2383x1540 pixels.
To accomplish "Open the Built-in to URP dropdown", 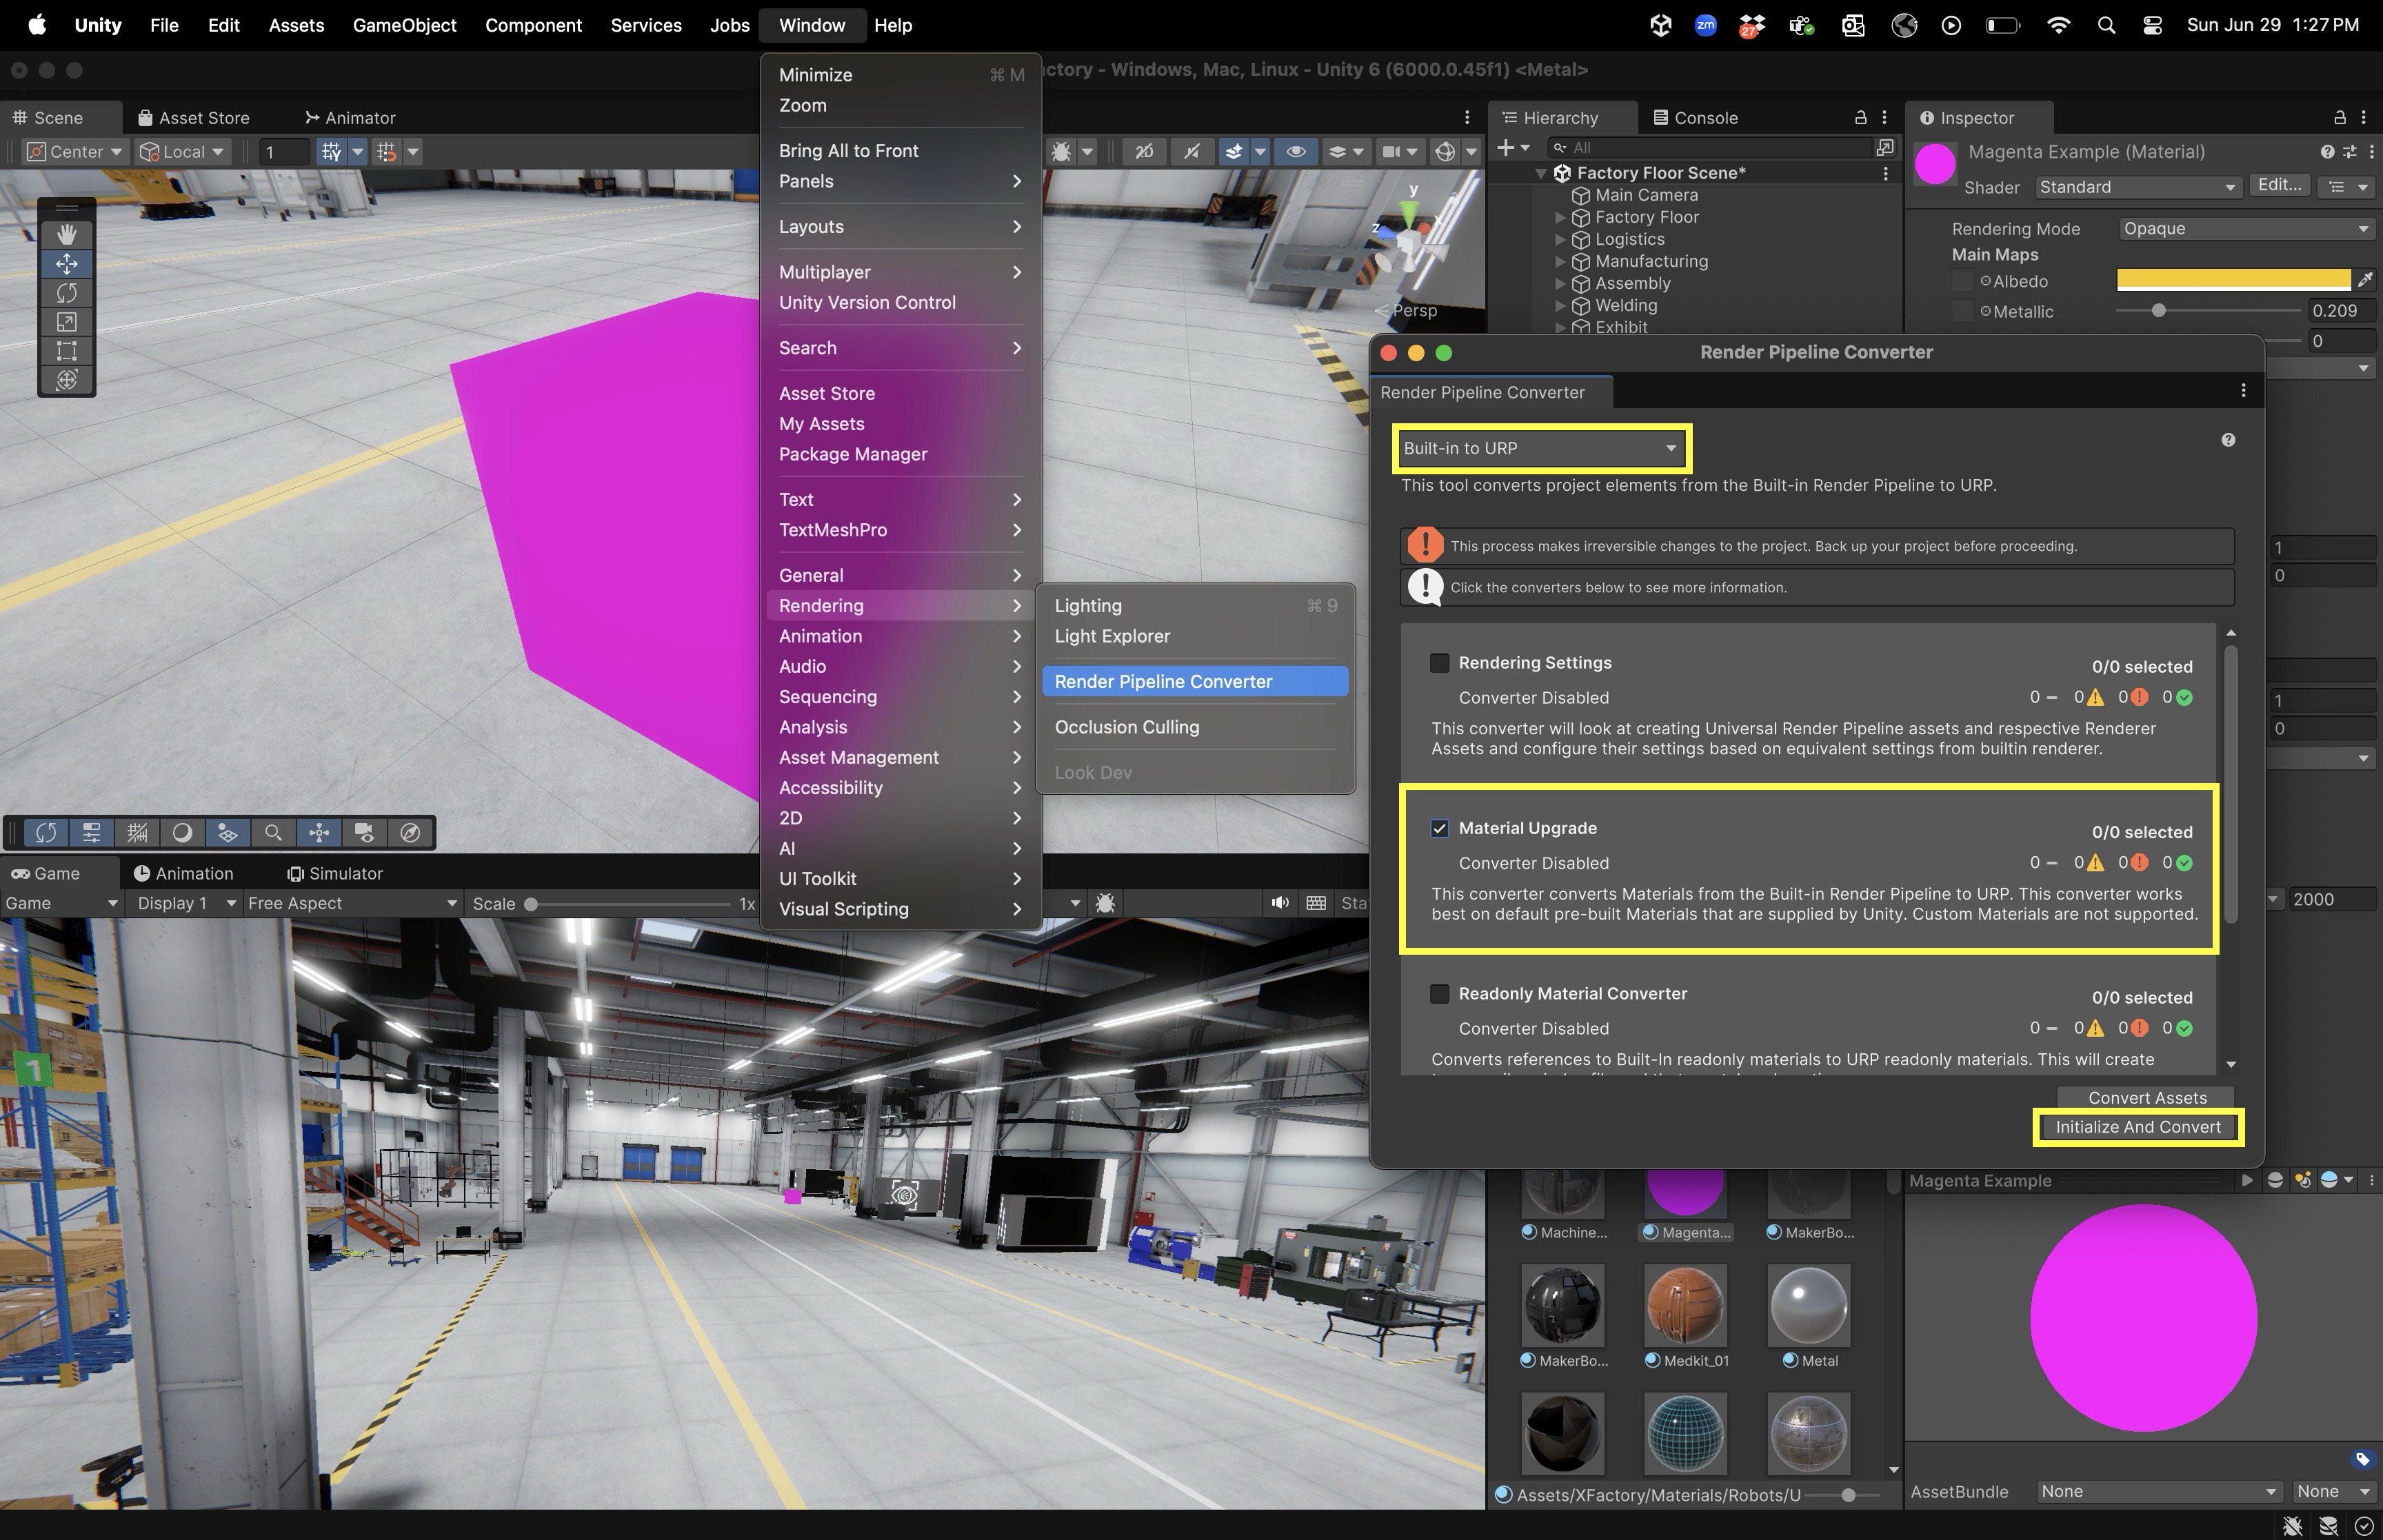I will point(1540,448).
